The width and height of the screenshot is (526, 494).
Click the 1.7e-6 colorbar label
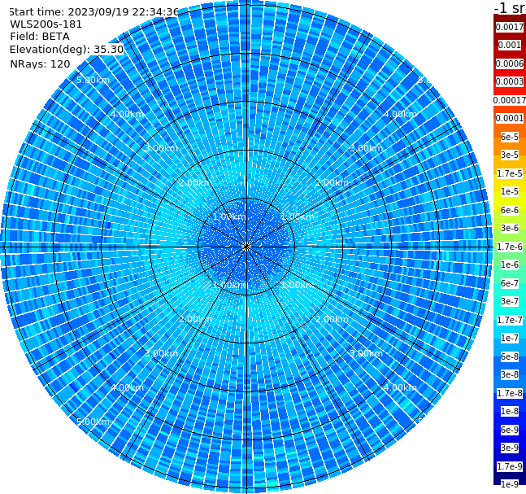[510, 247]
